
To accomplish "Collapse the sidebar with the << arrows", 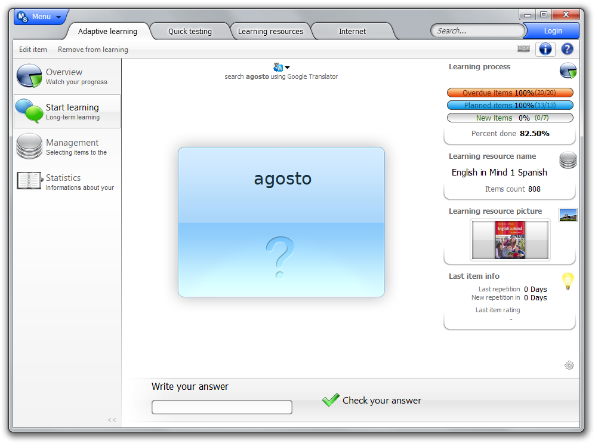I will pyautogui.click(x=112, y=420).
